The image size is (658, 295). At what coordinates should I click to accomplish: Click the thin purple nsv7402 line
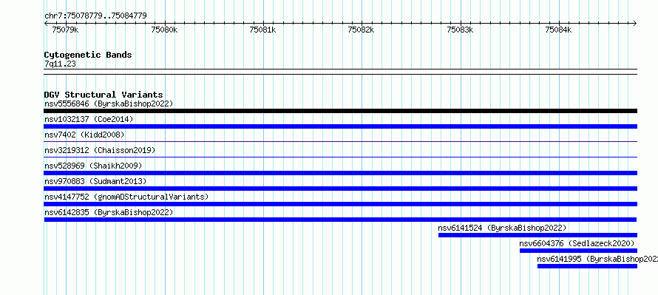coord(340,142)
